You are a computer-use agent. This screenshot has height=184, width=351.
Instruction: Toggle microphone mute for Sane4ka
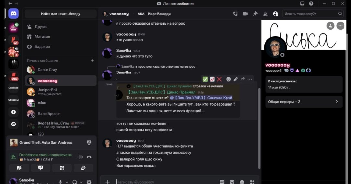(x=60, y=182)
